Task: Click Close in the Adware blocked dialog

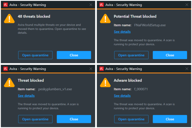Action: coord(170,119)
